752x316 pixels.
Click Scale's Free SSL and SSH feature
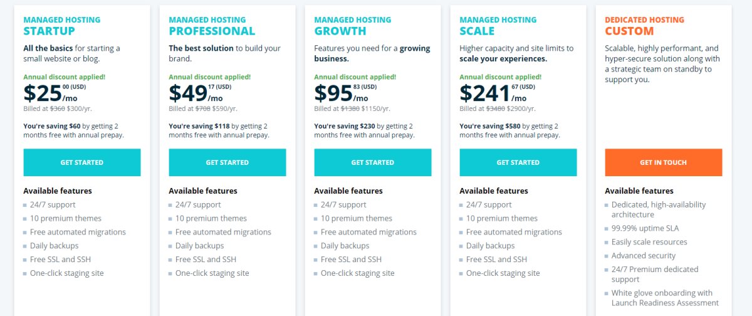click(496, 260)
